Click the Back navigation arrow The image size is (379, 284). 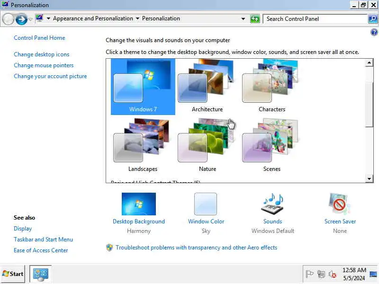click(x=8, y=19)
